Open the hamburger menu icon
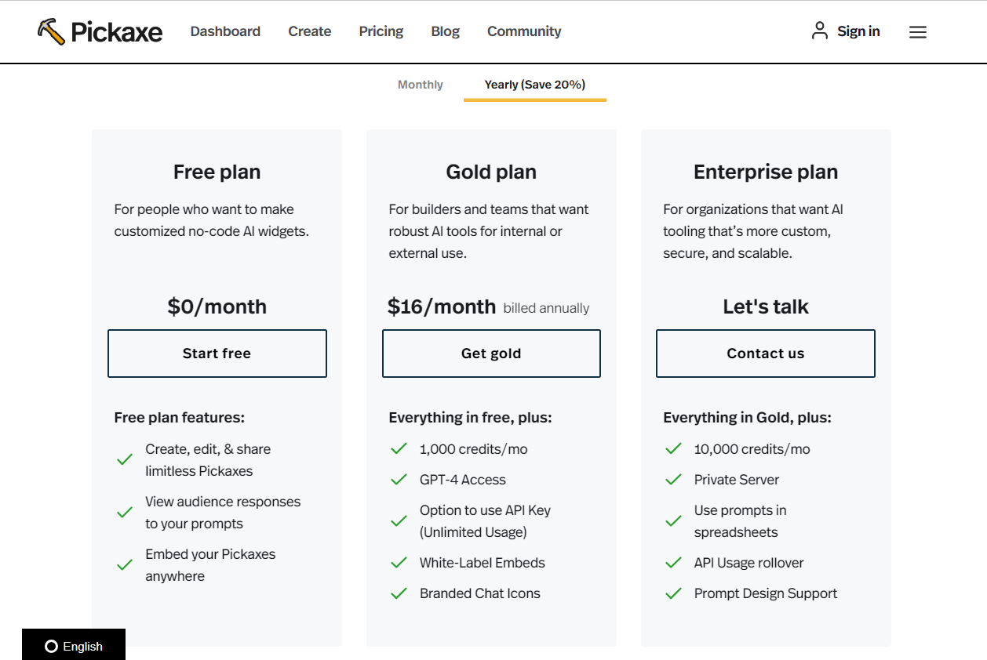 pyautogui.click(x=918, y=32)
